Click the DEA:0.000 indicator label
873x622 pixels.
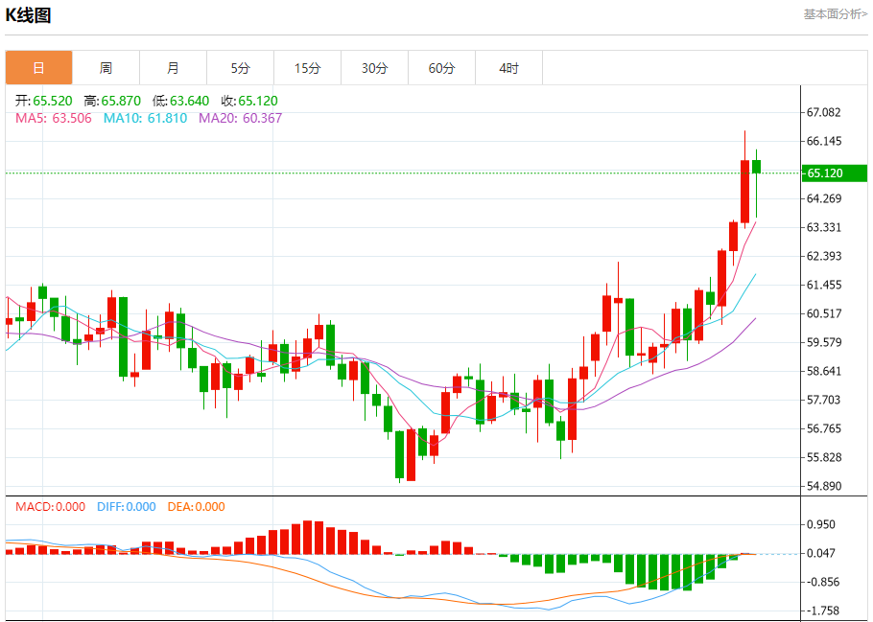coord(196,507)
